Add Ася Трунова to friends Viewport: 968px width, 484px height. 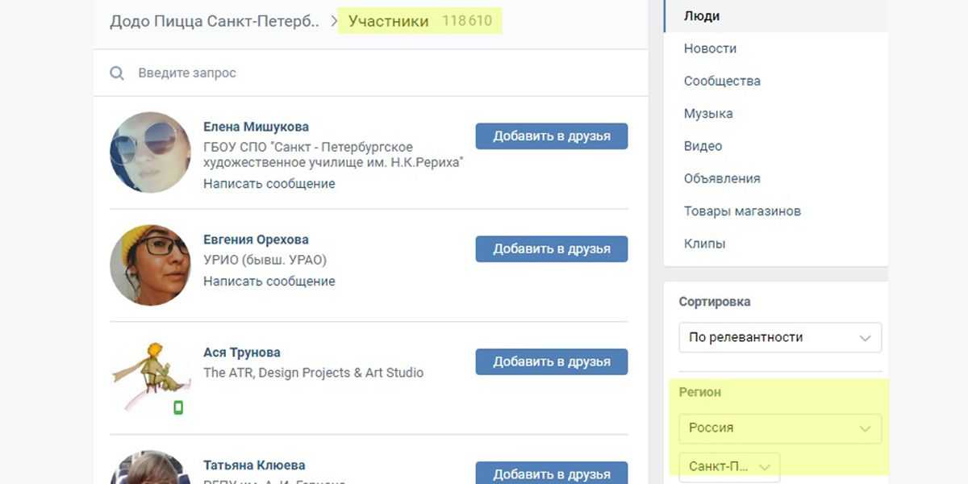click(551, 362)
